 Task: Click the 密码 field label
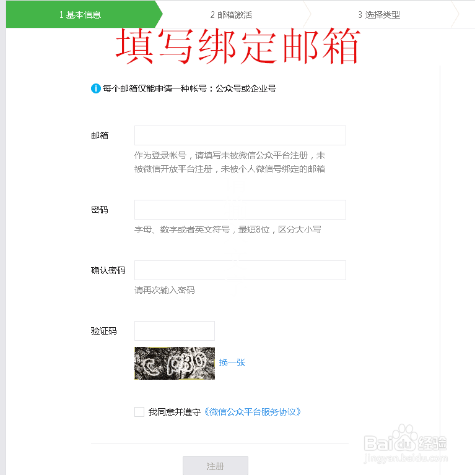(x=100, y=210)
